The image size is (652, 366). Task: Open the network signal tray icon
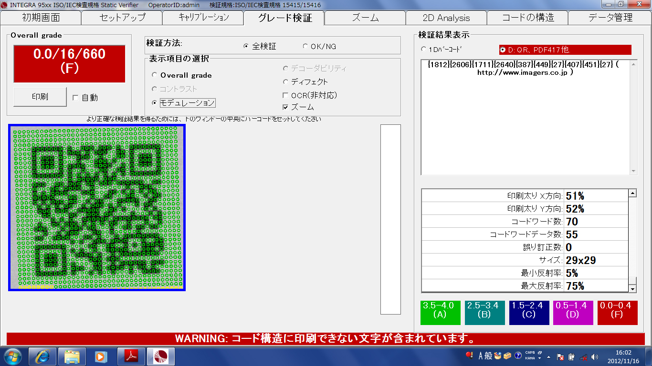point(583,356)
